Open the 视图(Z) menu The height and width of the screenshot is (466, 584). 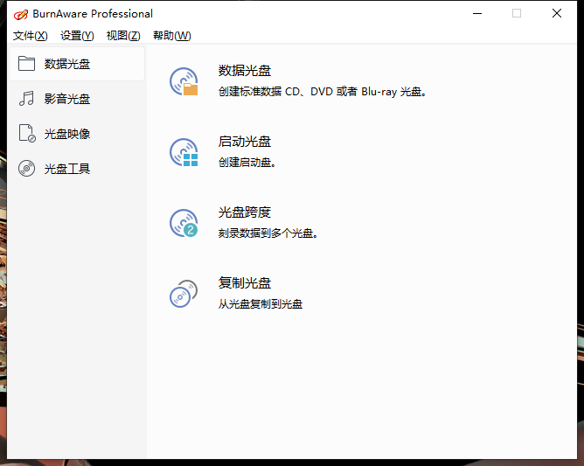click(123, 36)
